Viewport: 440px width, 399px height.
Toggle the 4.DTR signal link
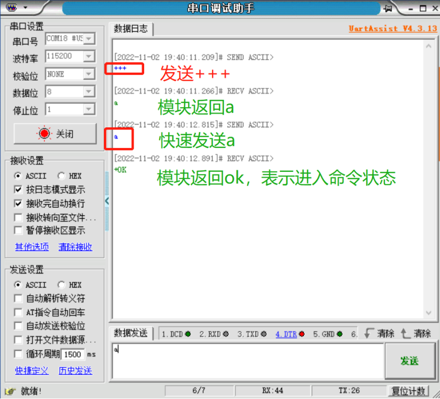point(286,334)
